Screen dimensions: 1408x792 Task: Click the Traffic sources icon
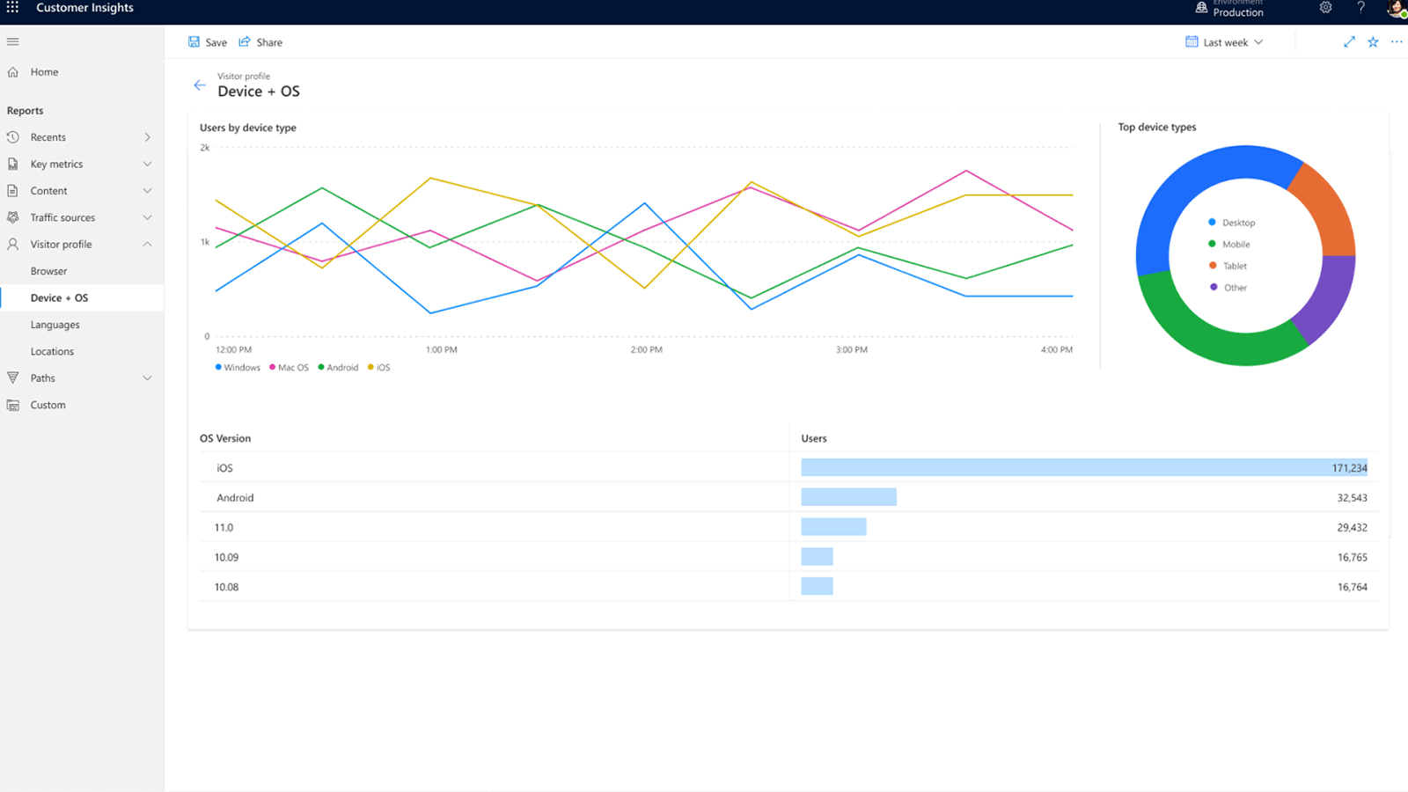click(x=13, y=217)
